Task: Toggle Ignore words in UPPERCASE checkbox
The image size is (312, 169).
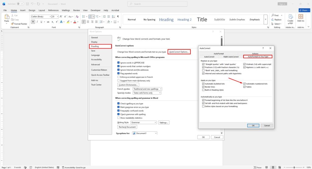Action: click(x=119, y=63)
